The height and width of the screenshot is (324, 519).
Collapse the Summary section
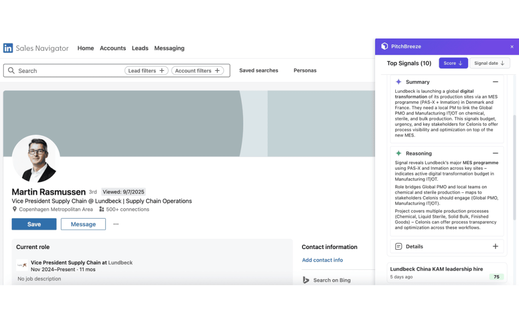(495, 82)
